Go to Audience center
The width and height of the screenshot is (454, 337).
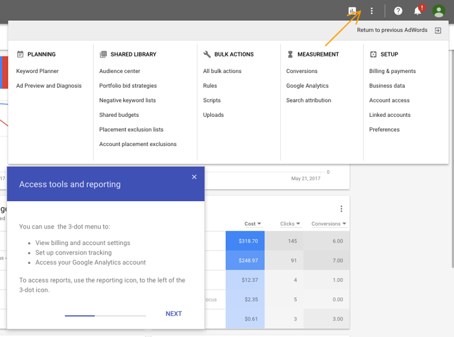(120, 71)
